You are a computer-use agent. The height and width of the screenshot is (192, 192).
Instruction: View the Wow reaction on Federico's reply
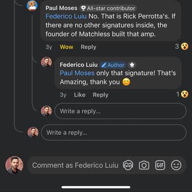coord(182,95)
